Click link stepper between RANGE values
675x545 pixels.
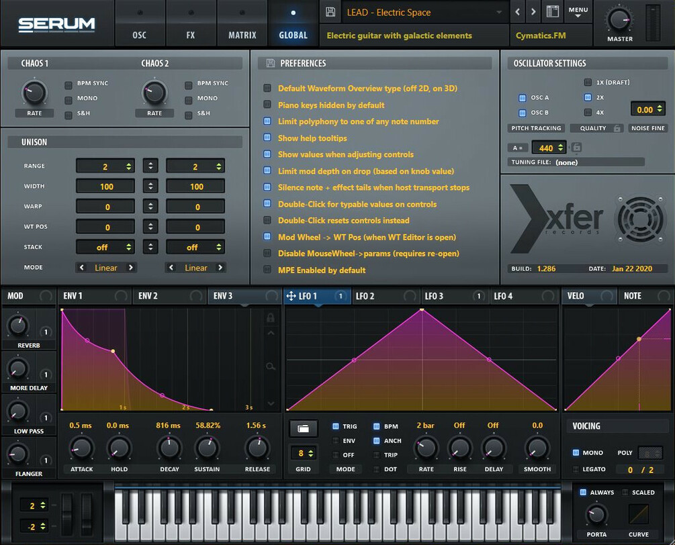pyautogui.click(x=150, y=166)
